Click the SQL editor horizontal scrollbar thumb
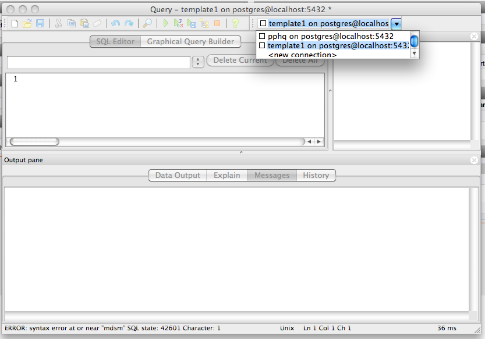Screen dimensions: 485x339 35,141
